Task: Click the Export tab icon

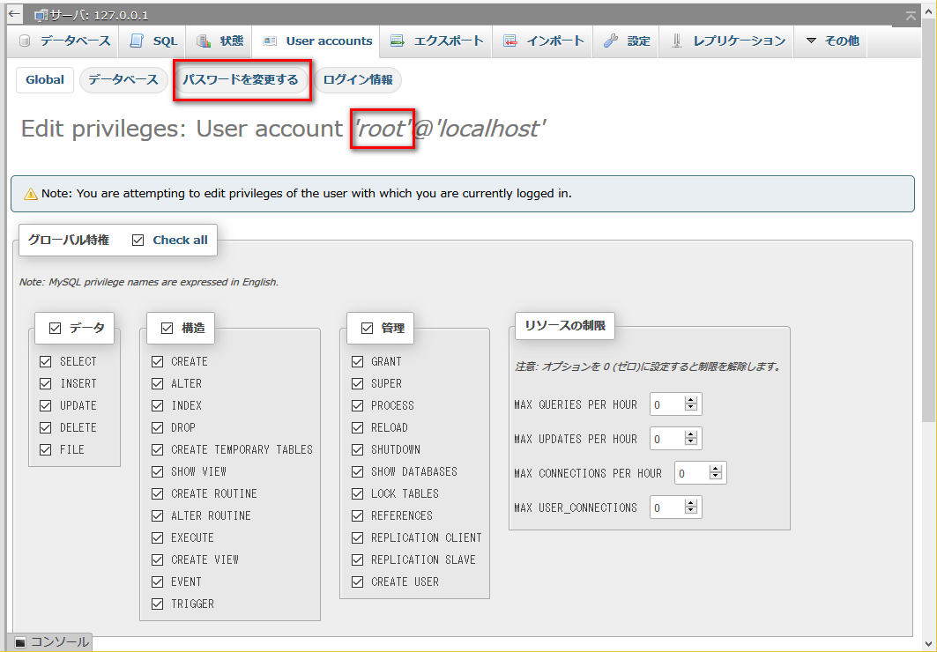Action: 398,41
